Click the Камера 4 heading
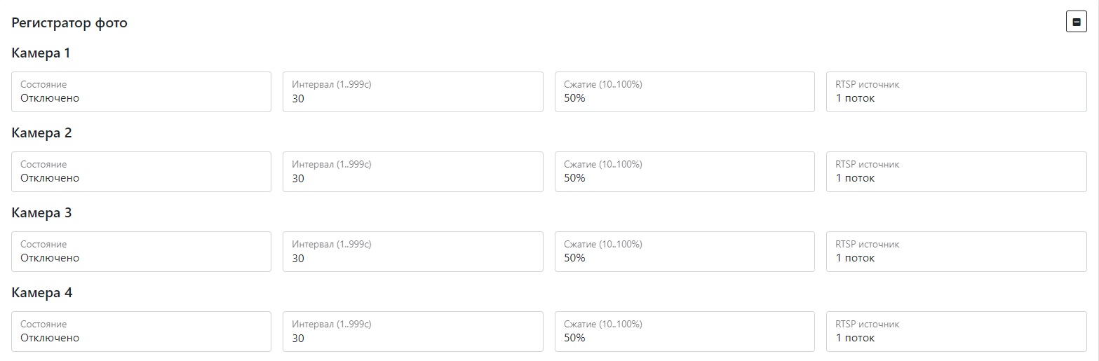Image resolution: width=1099 pixels, height=361 pixels. [x=42, y=293]
